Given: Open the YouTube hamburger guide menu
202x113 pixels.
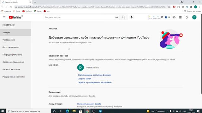Looking at the screenshot, I should (4, 17).
